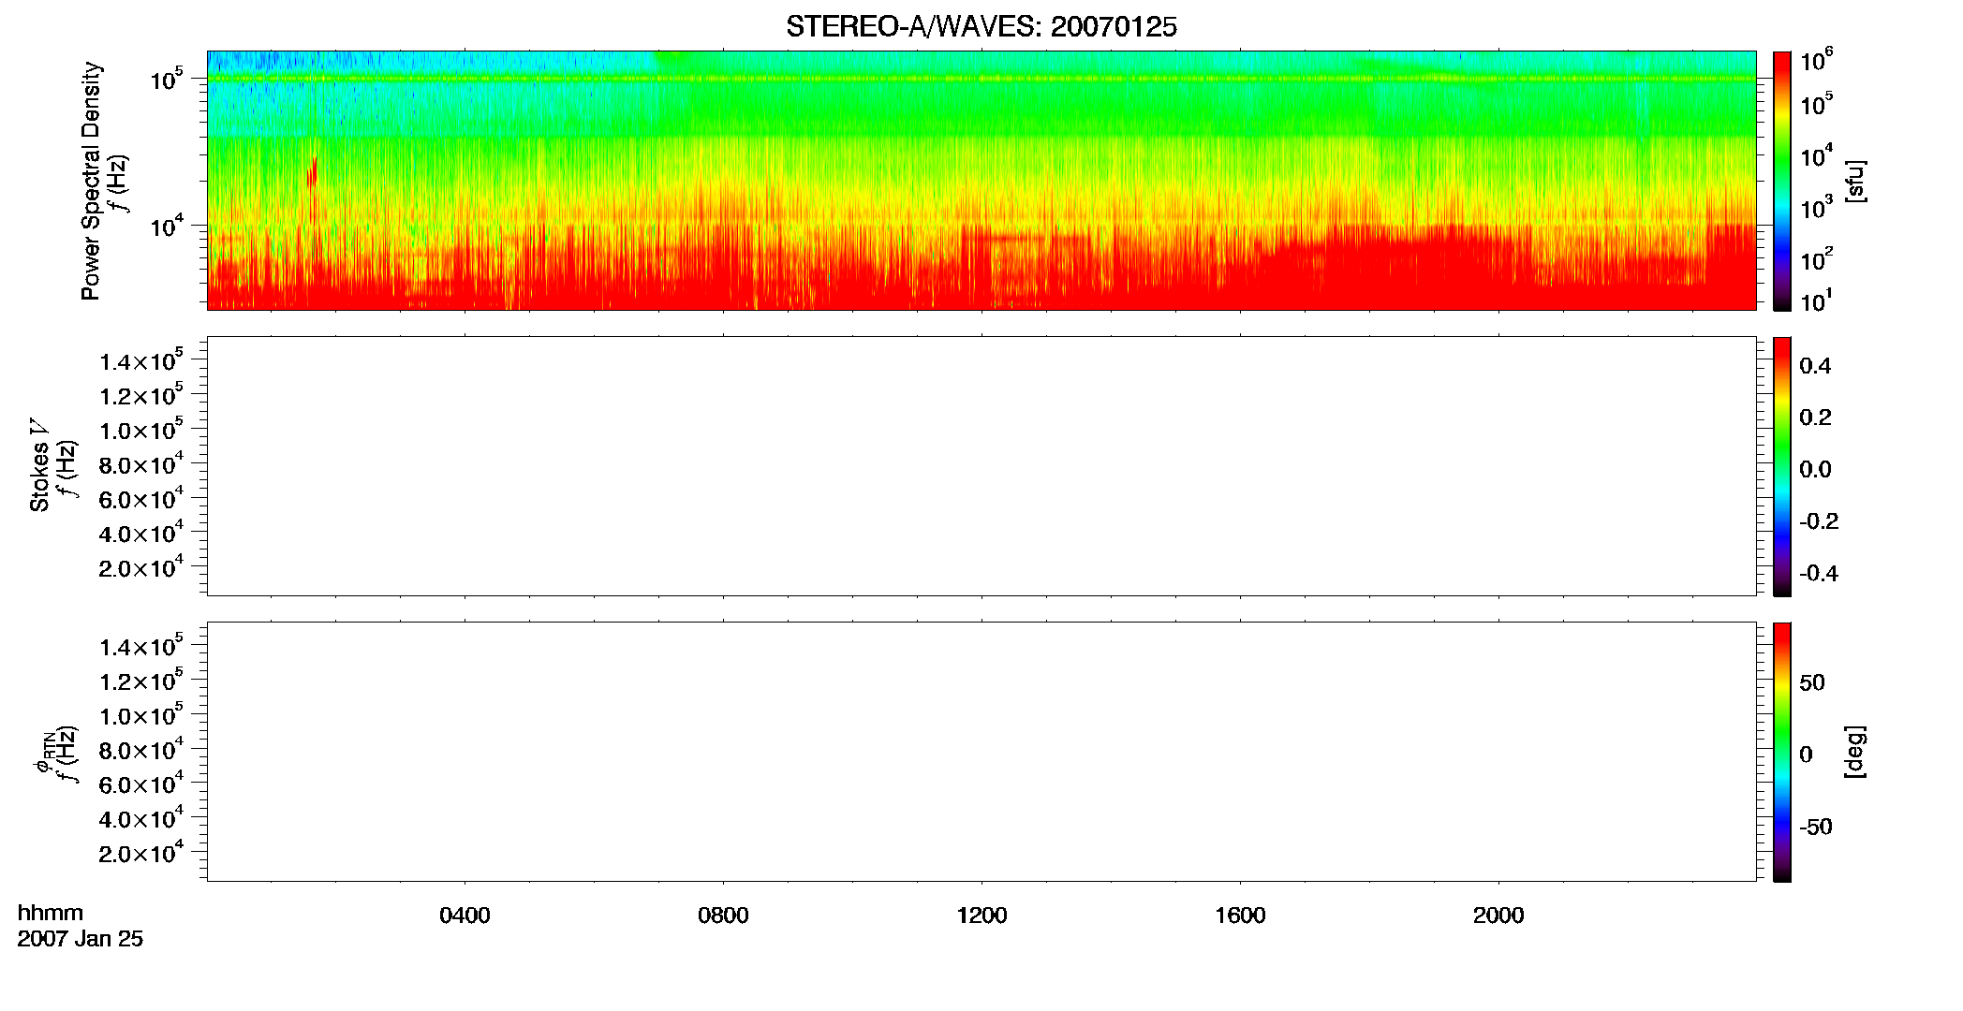Click the Stokes V color bar
Image resolution: width=1963 pixels, height=1011 pixels.
(x=1782, y=466)
